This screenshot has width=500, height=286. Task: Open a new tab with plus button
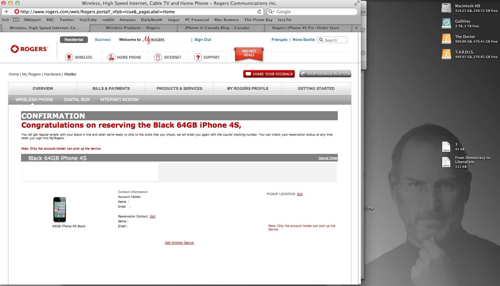(356, 28)
